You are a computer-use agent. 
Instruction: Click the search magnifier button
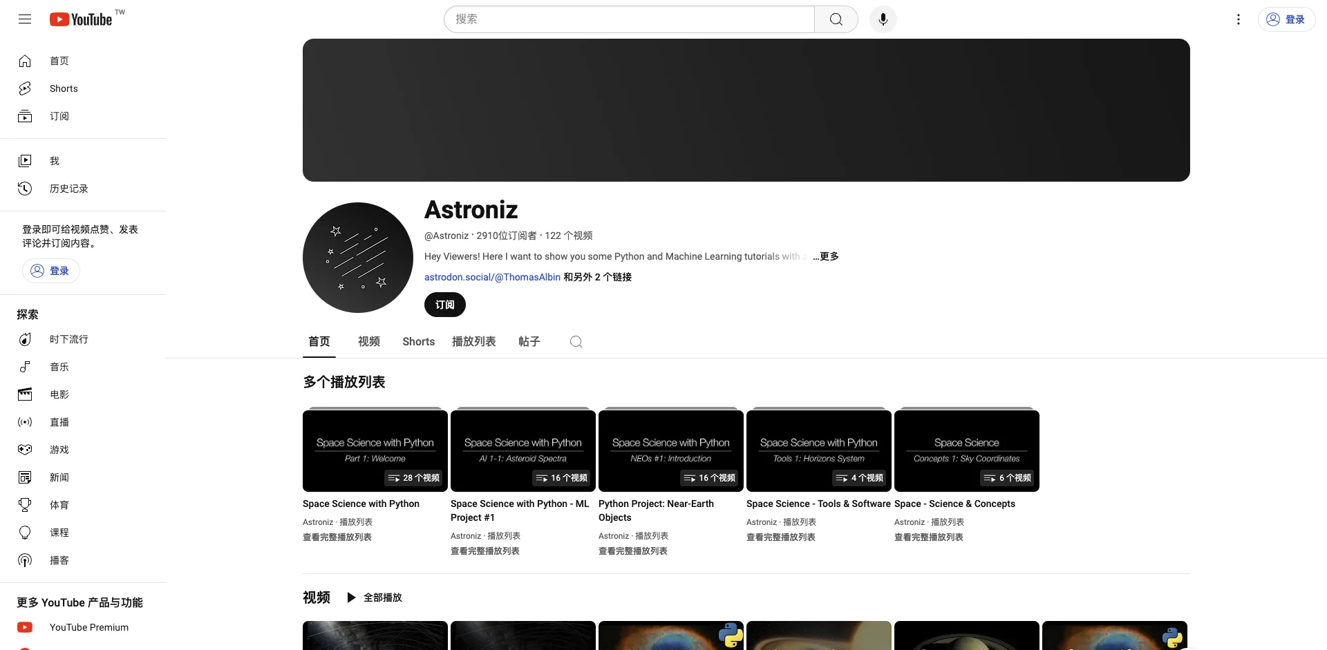(836, 19)
